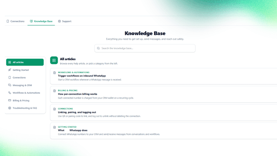The width and height of the screenshot is (277, 156).
Task: Click the grid icon beside All articles sidebar item
Action: 10,62
